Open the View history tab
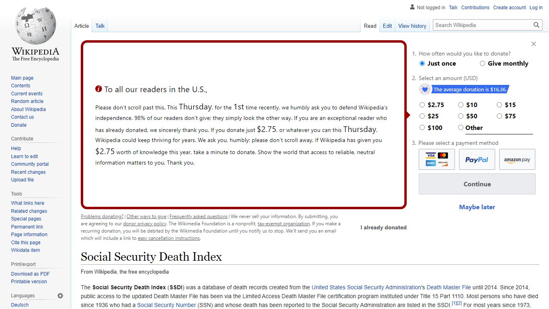549x309 pixels. (x=412, y=26)
